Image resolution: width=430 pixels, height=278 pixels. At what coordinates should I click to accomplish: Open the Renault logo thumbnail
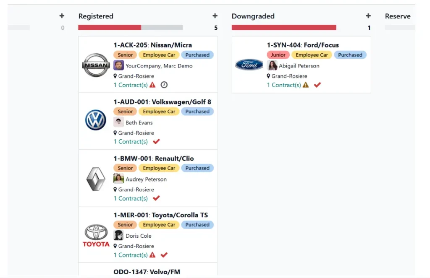pyautogui.click(x=96, y=179)
